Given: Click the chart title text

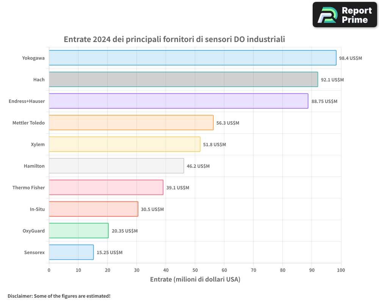Looking at the screenshot, I should [x=174, y=39].
